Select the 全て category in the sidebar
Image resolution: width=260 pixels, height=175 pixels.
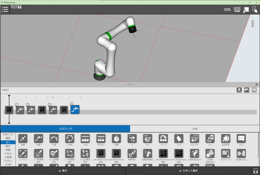(x=8, y=142)
